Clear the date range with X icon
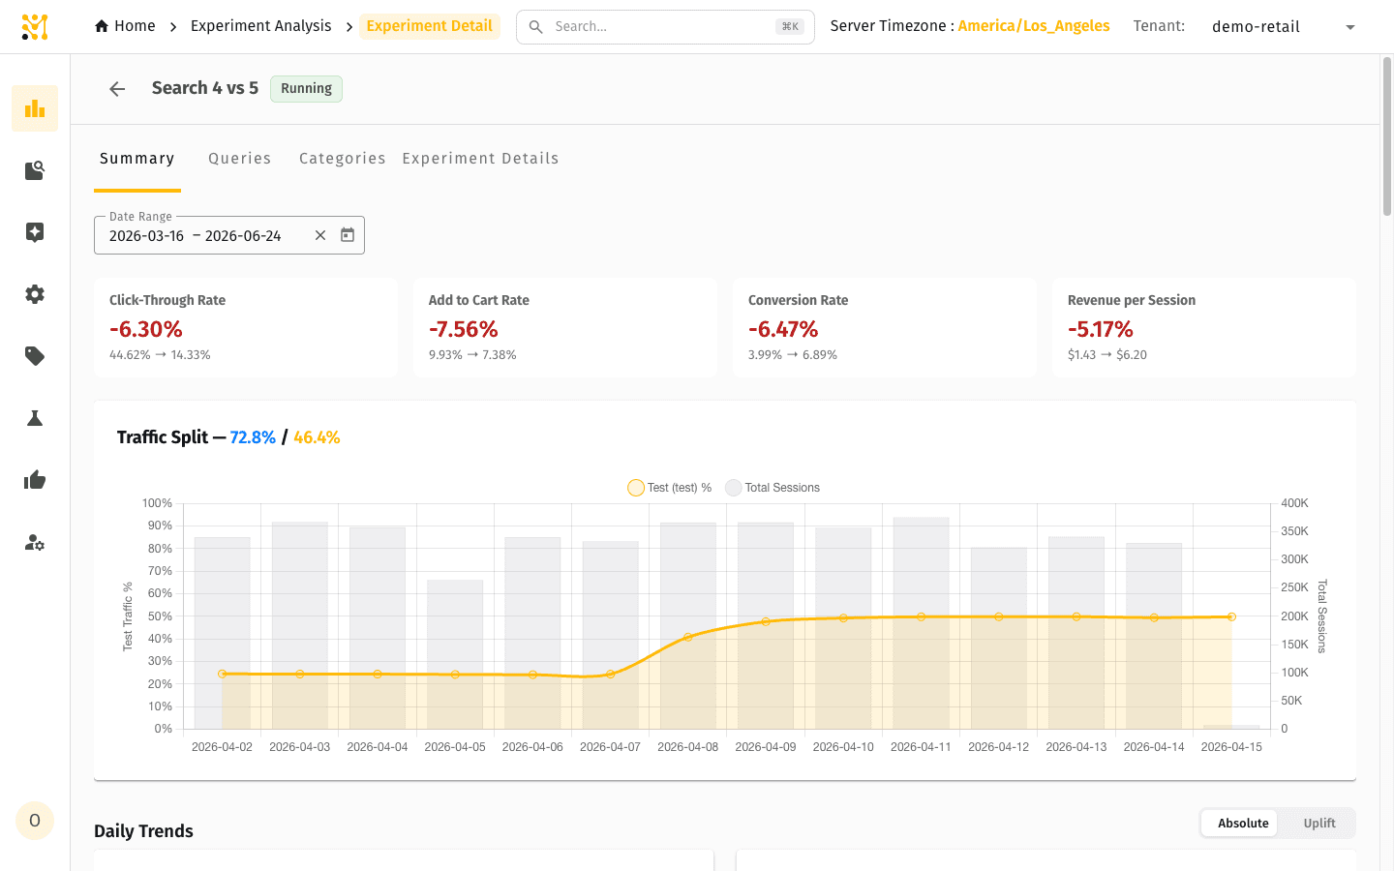Screen dimensions: 1394x871 click(320, 235)
